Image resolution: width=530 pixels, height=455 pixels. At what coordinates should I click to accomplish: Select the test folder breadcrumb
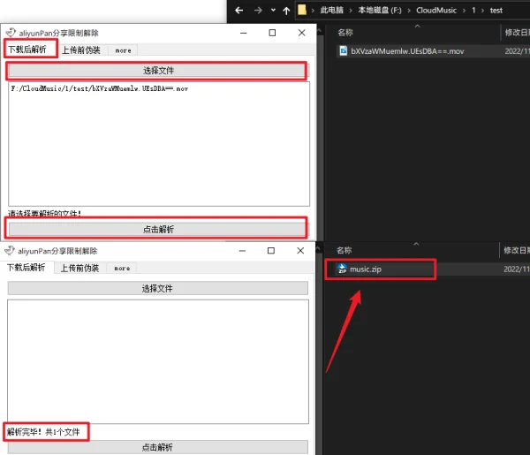pyautogui.click(x=496, y=11)
